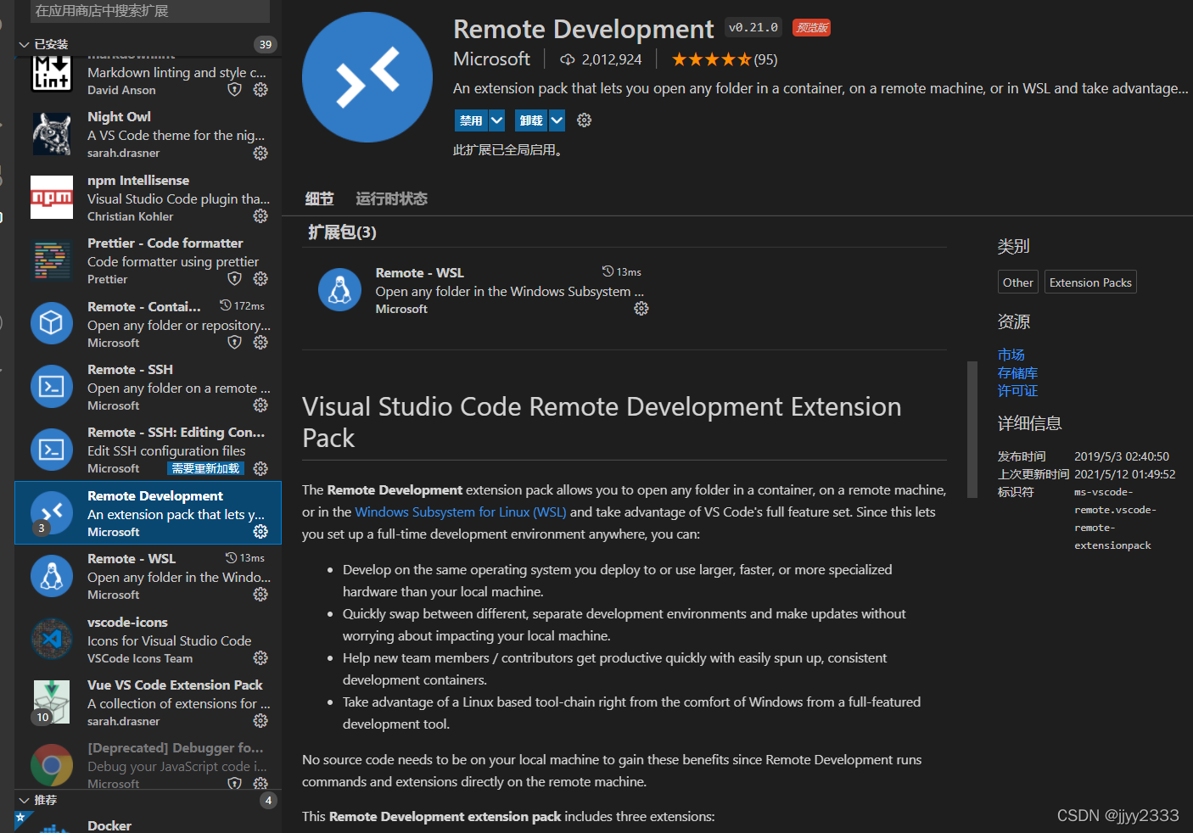Click the install count cloud icon

coord(568,60)
